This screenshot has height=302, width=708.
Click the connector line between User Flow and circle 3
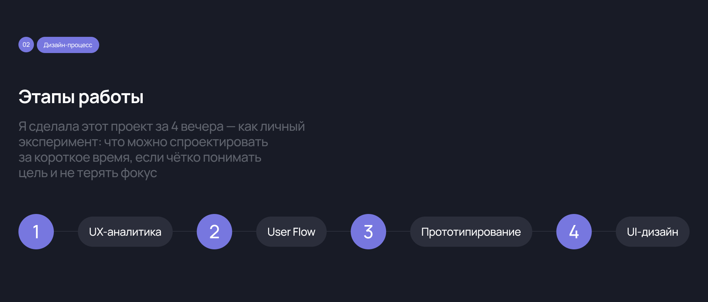tap(339, 232)
